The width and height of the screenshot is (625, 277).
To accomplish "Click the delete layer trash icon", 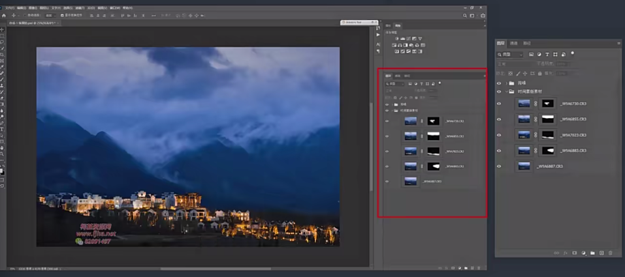I will pyautogui.click(x=611, y=253).
